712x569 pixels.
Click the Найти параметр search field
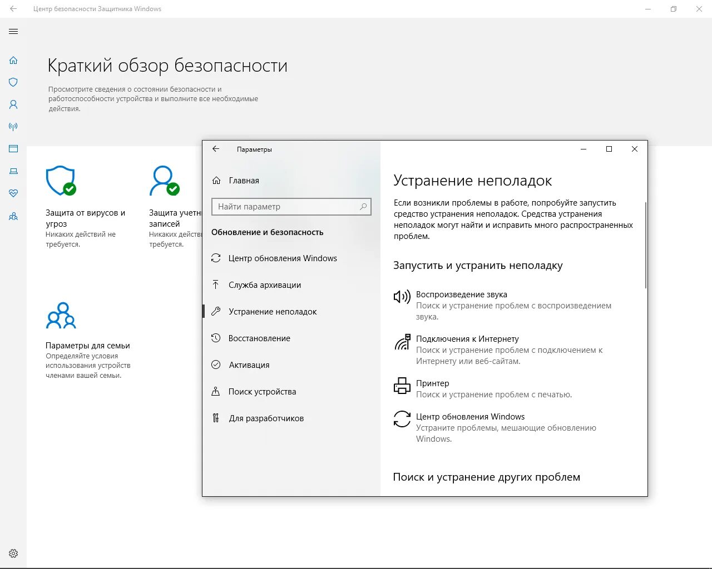click(291, 207)
